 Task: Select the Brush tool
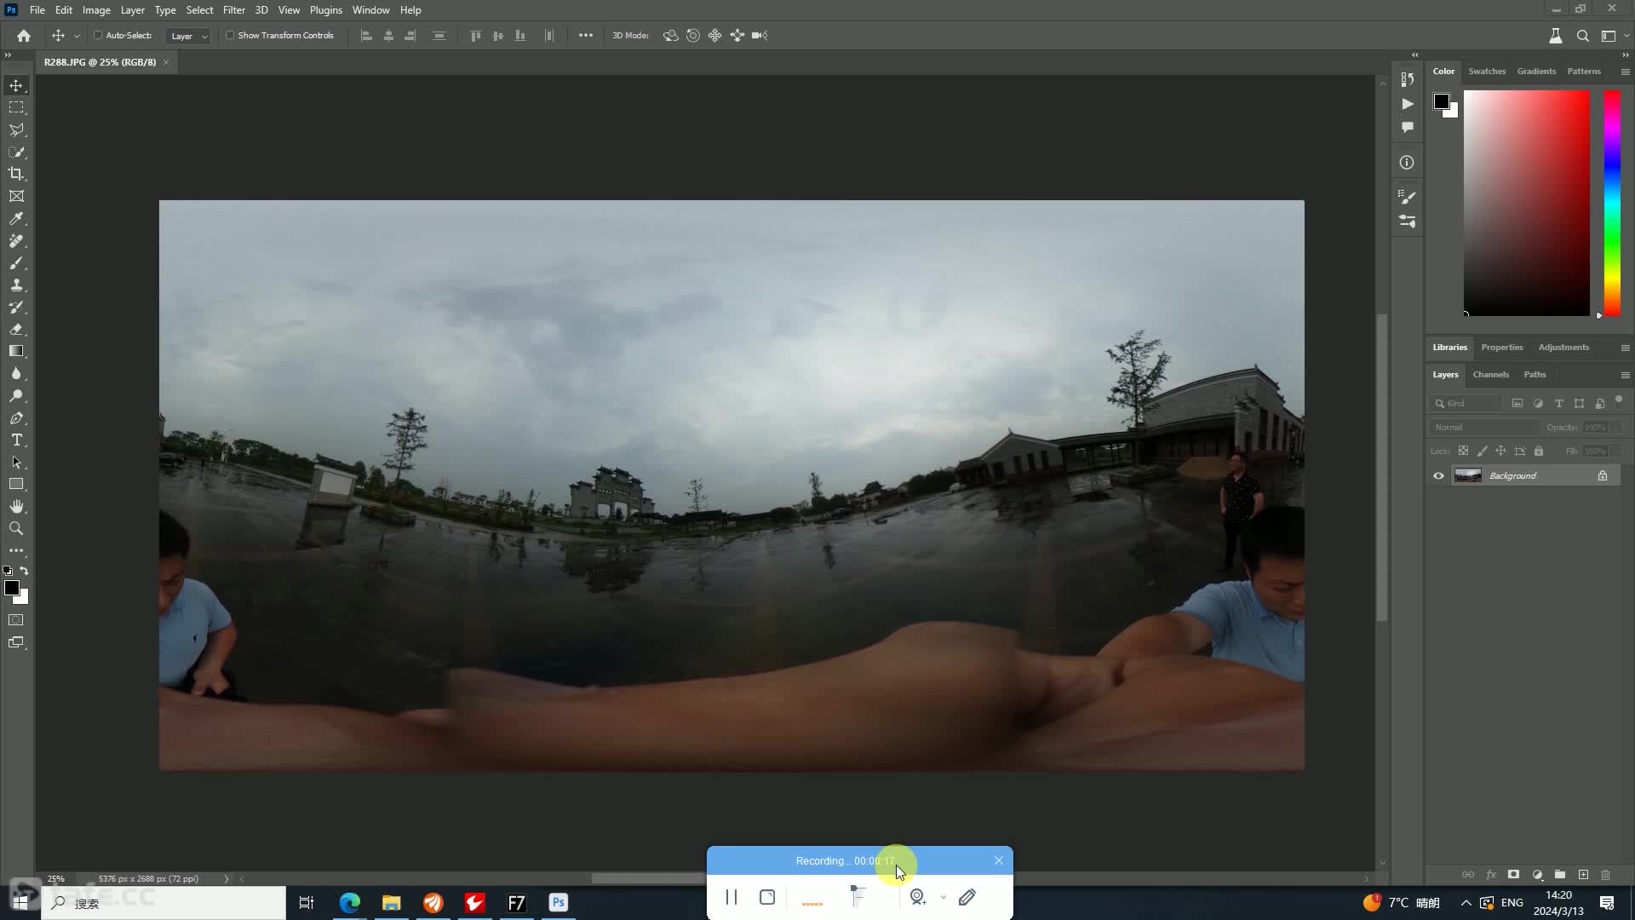[16, 263]
